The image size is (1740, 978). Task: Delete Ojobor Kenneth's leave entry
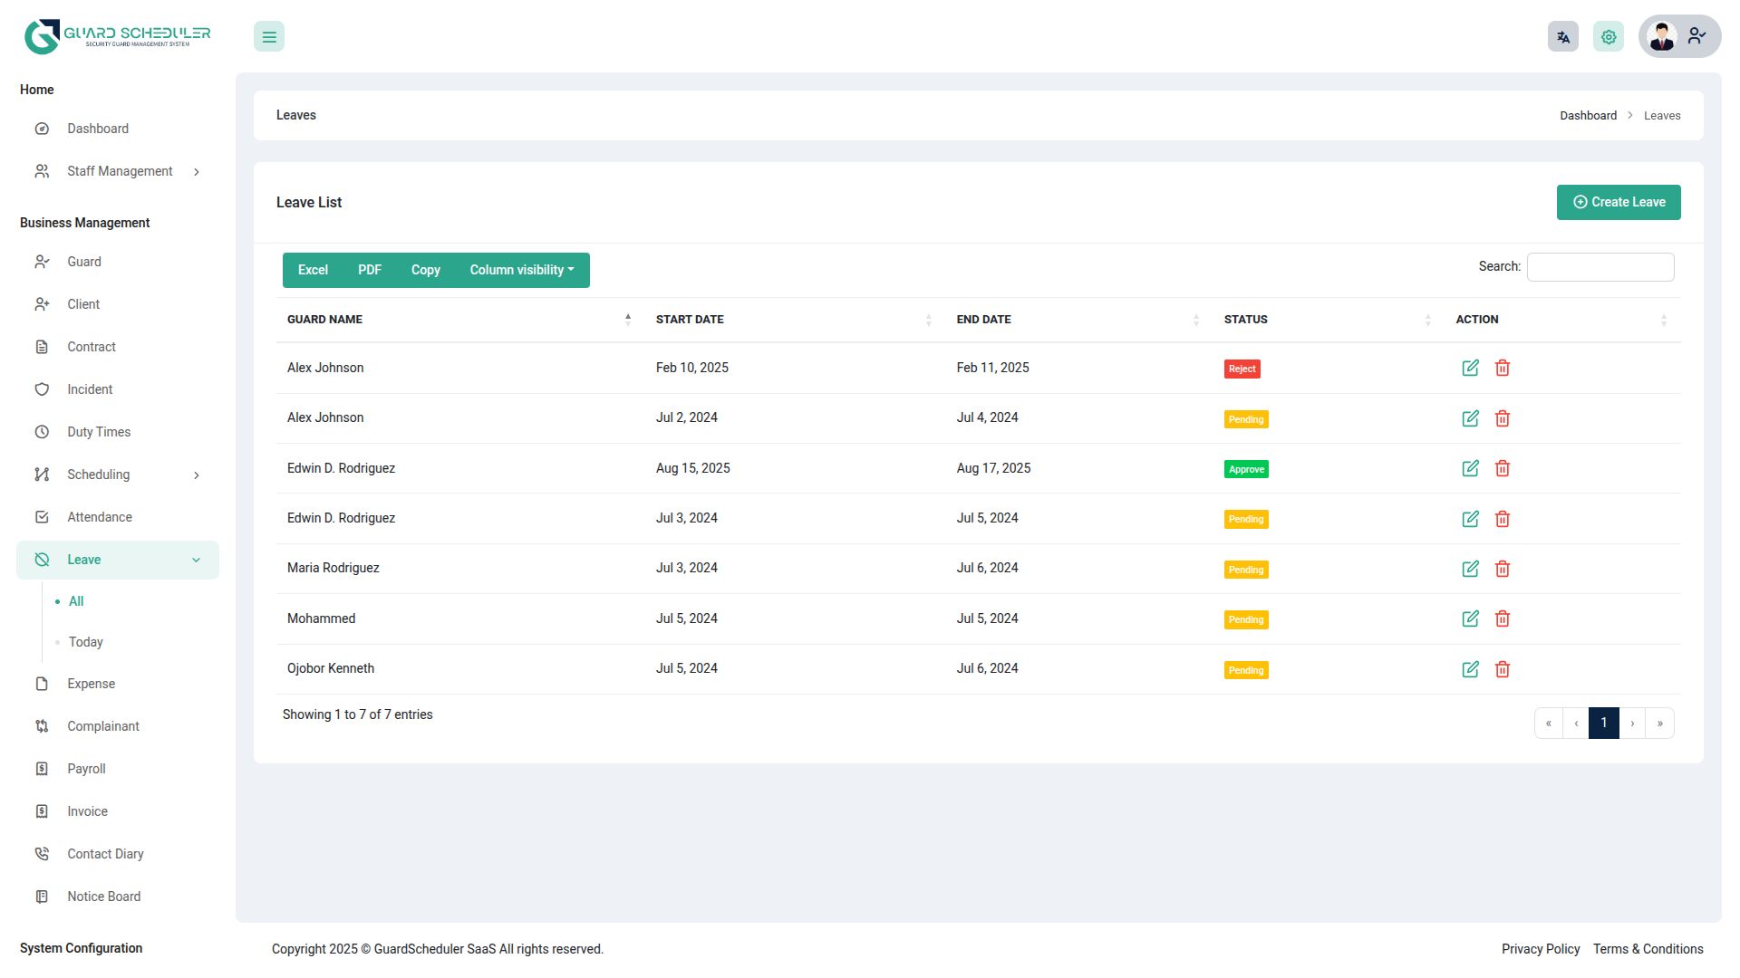[x=1503, y=669]
